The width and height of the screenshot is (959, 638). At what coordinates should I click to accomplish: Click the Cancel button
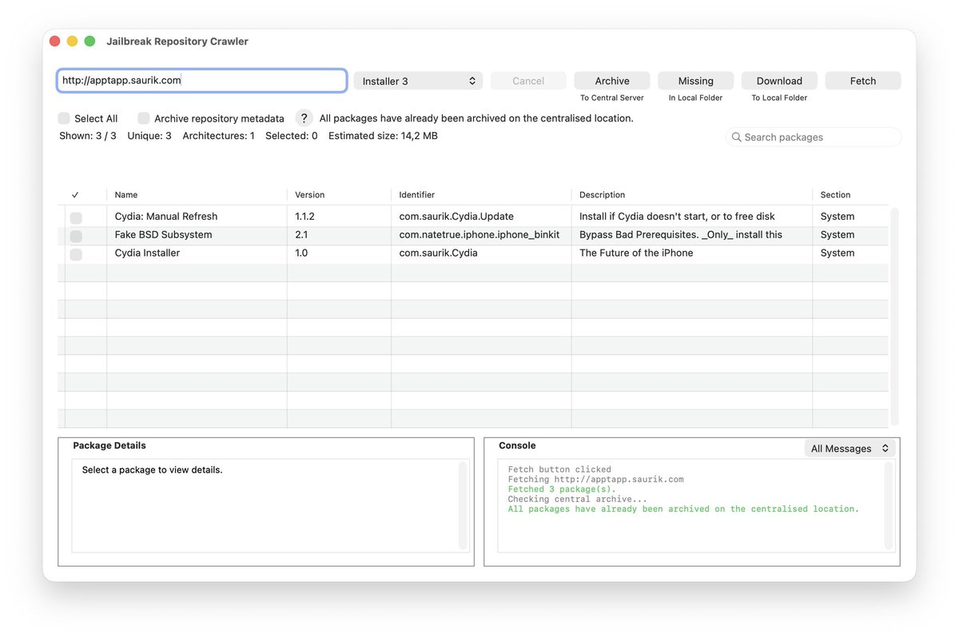point(528,81)
